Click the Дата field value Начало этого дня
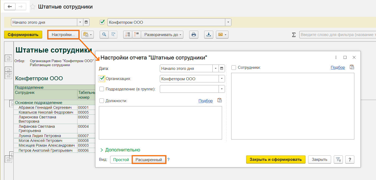The image size is (376, 180). pyautogui.click(x=186, y=69)
